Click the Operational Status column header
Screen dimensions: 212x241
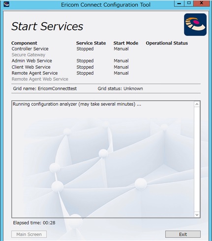167,43
